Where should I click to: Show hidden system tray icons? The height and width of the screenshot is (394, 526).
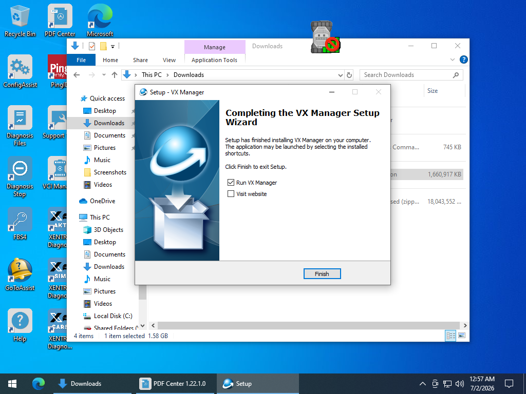[x=423, y=384]
